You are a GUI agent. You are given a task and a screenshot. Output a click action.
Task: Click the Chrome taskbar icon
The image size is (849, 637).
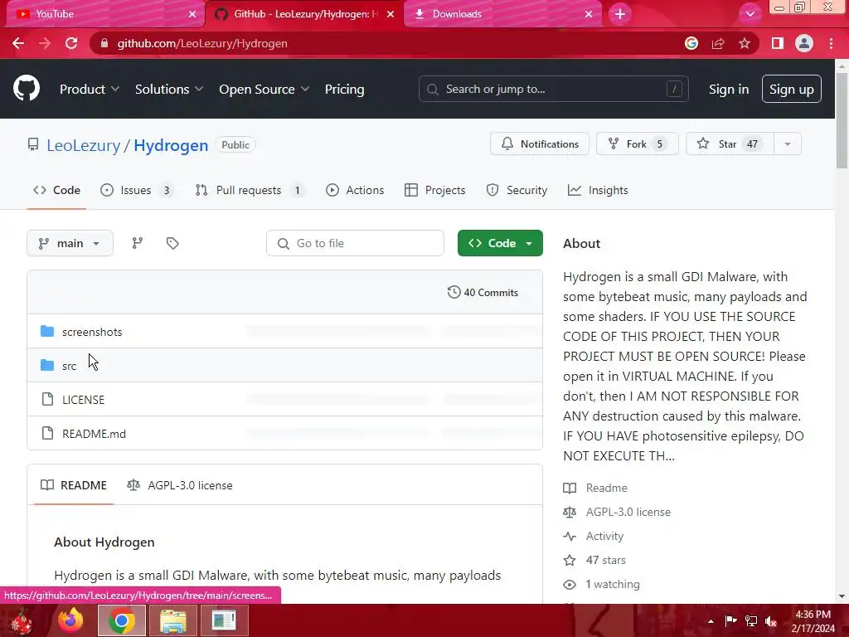[122, 620]
